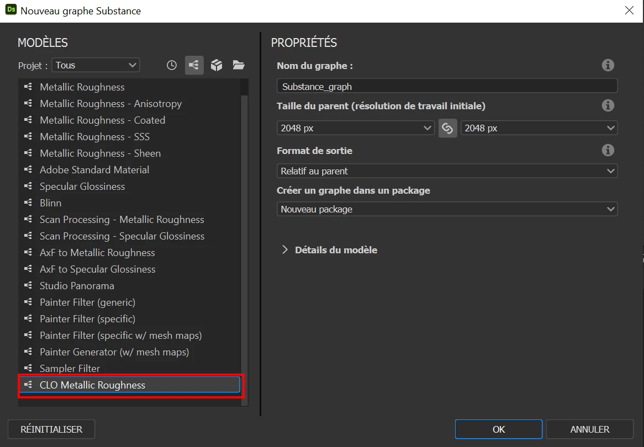The height and width of the screenshot is (447, 644).
Task: Show recent templates via clock icon
Action: pos(172,65)
